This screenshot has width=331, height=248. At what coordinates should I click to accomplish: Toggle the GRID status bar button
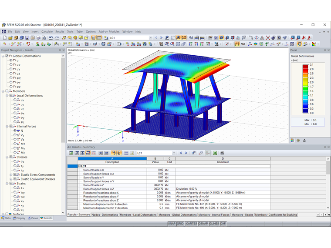coord(180,224)
